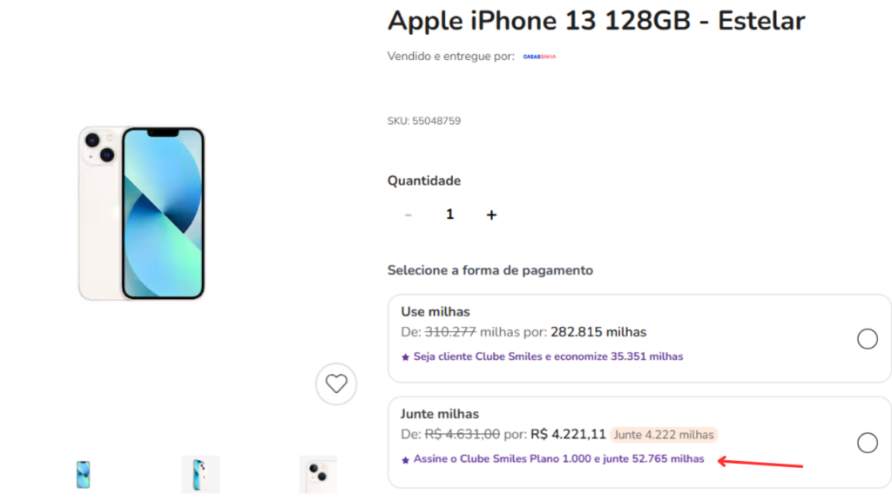The height and width of the screenshot is (502, 892).
Task: Open the Casas Bahia seller logo
Action: 539,57
